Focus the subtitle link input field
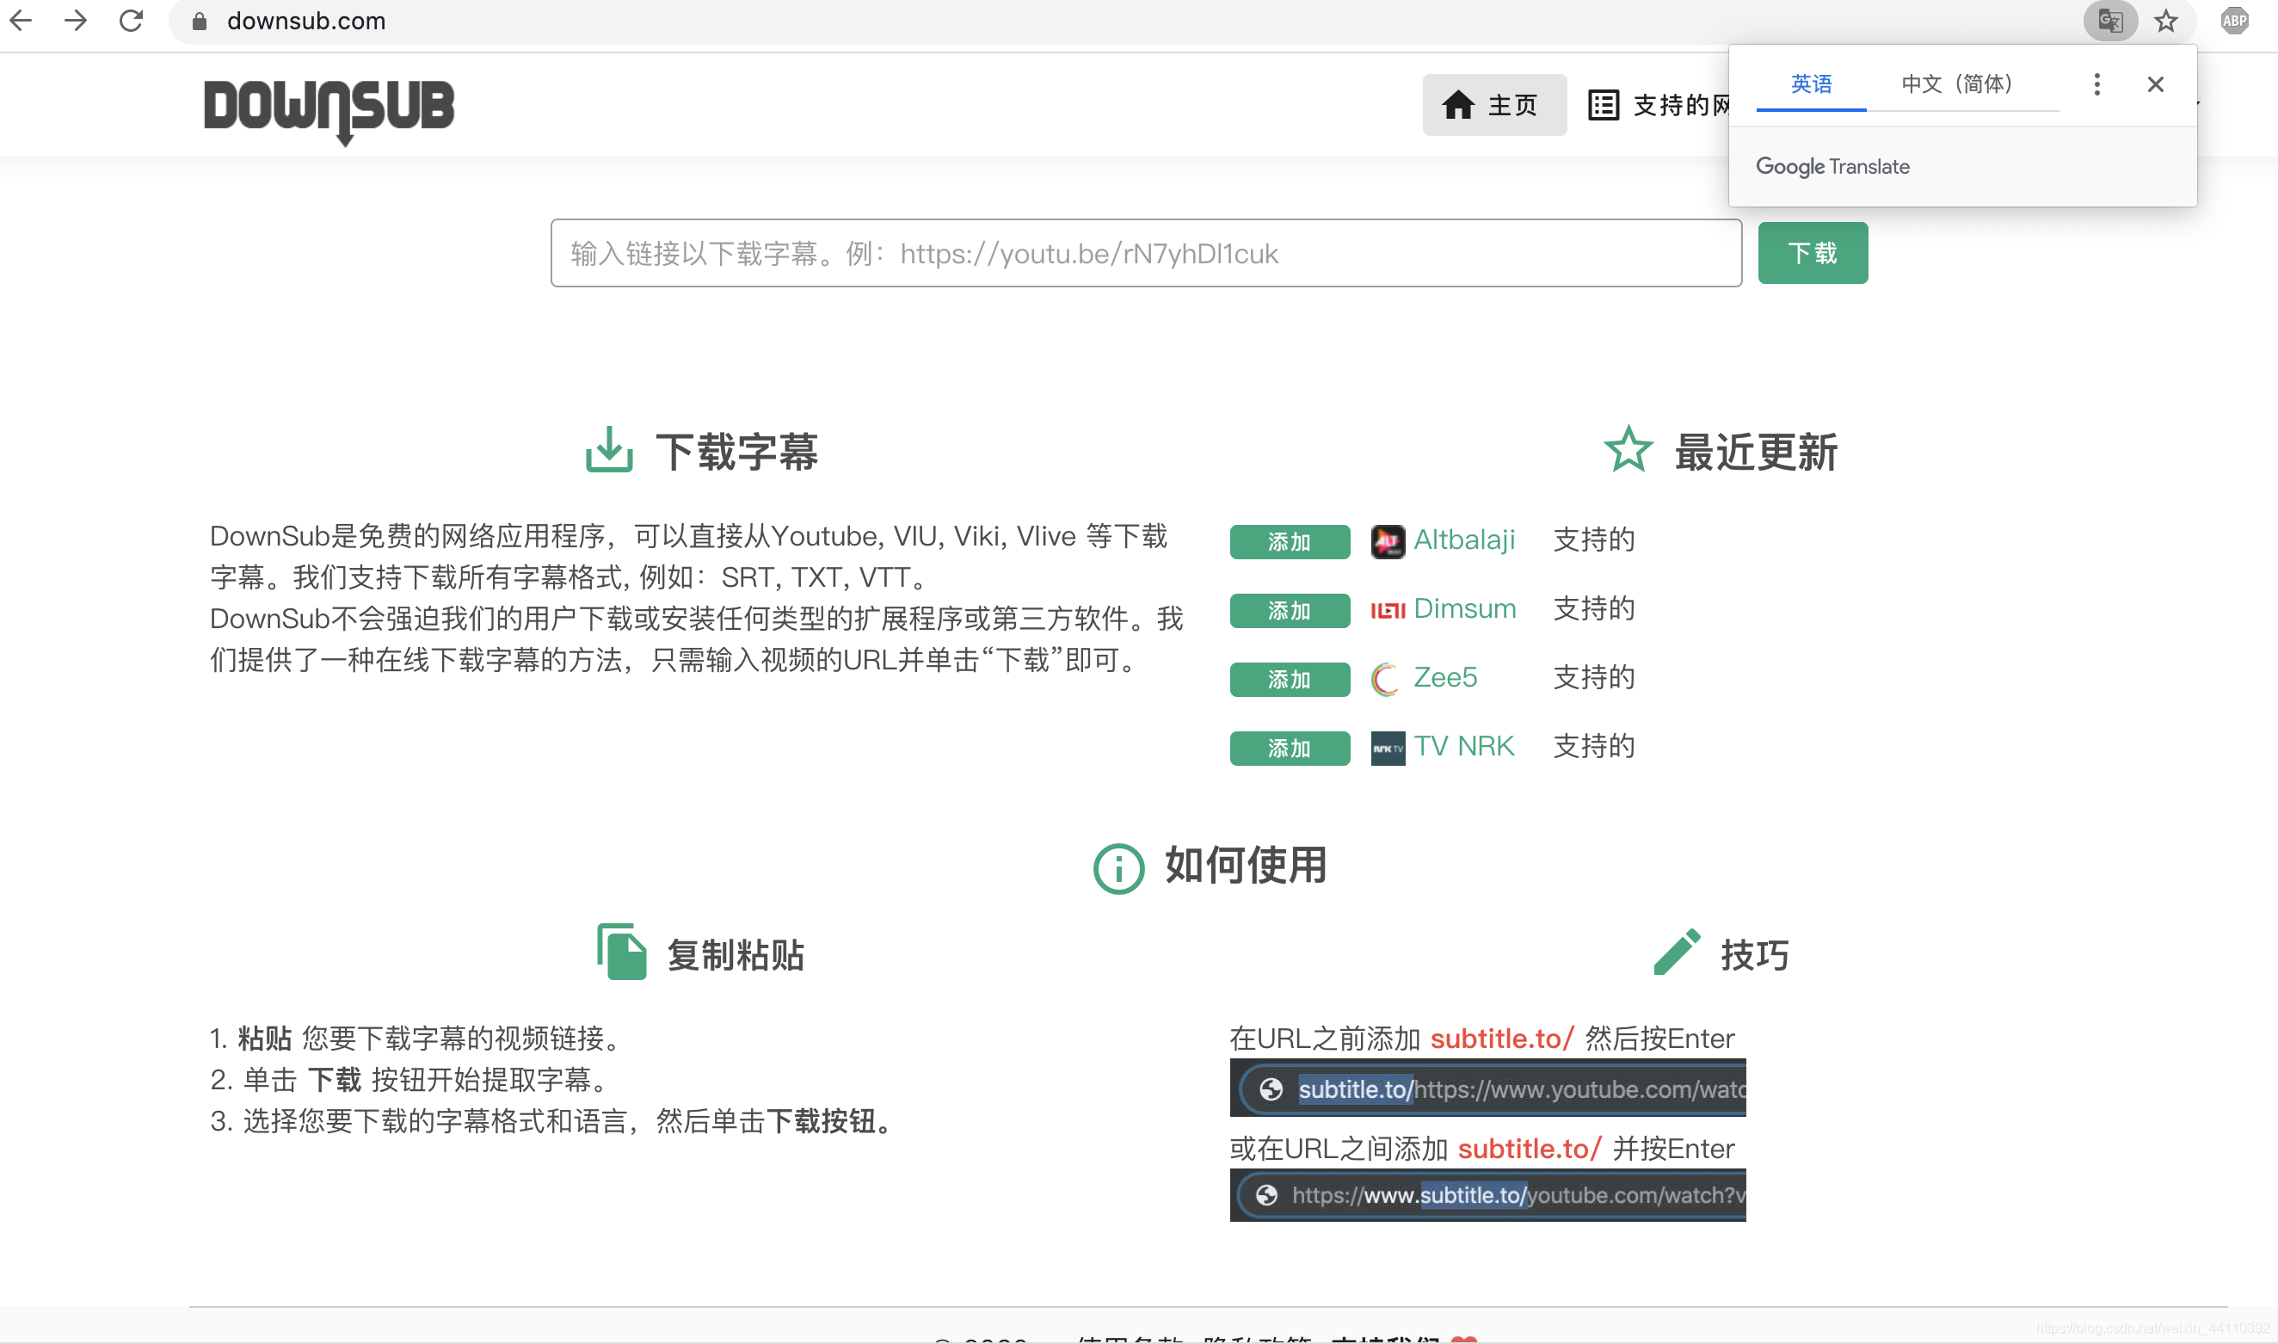 (1145, 254)
